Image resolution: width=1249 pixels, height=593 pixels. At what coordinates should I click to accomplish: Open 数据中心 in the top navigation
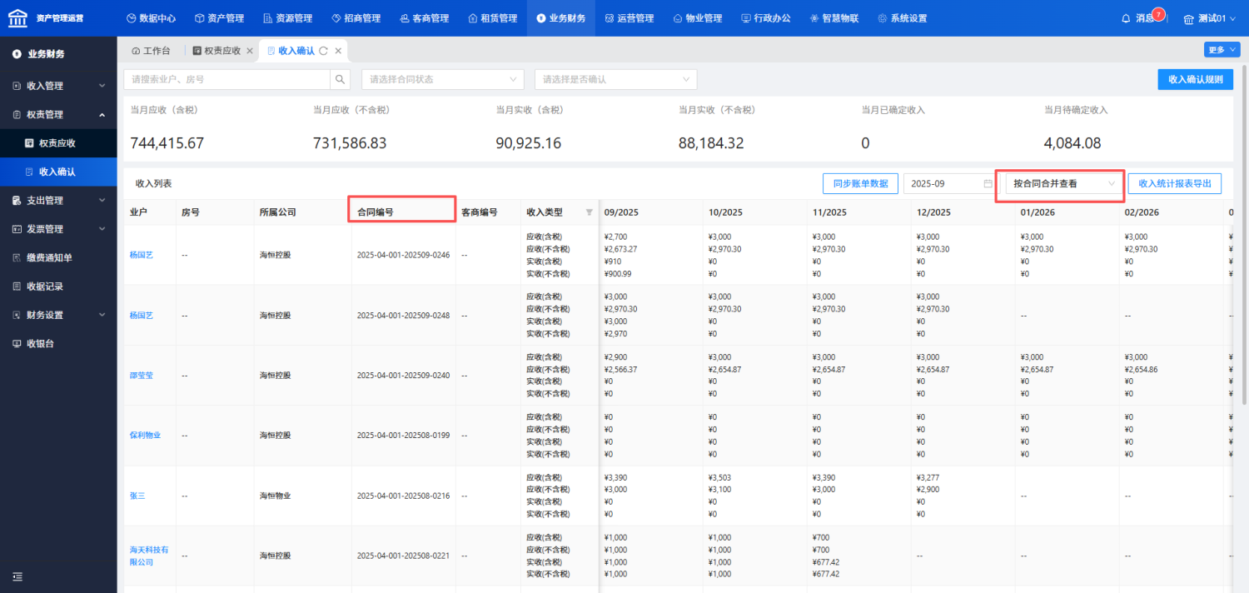click(x=151, y=18)
